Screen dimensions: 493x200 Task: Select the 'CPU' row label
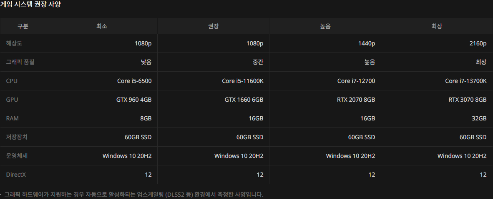tap(12, 81)
